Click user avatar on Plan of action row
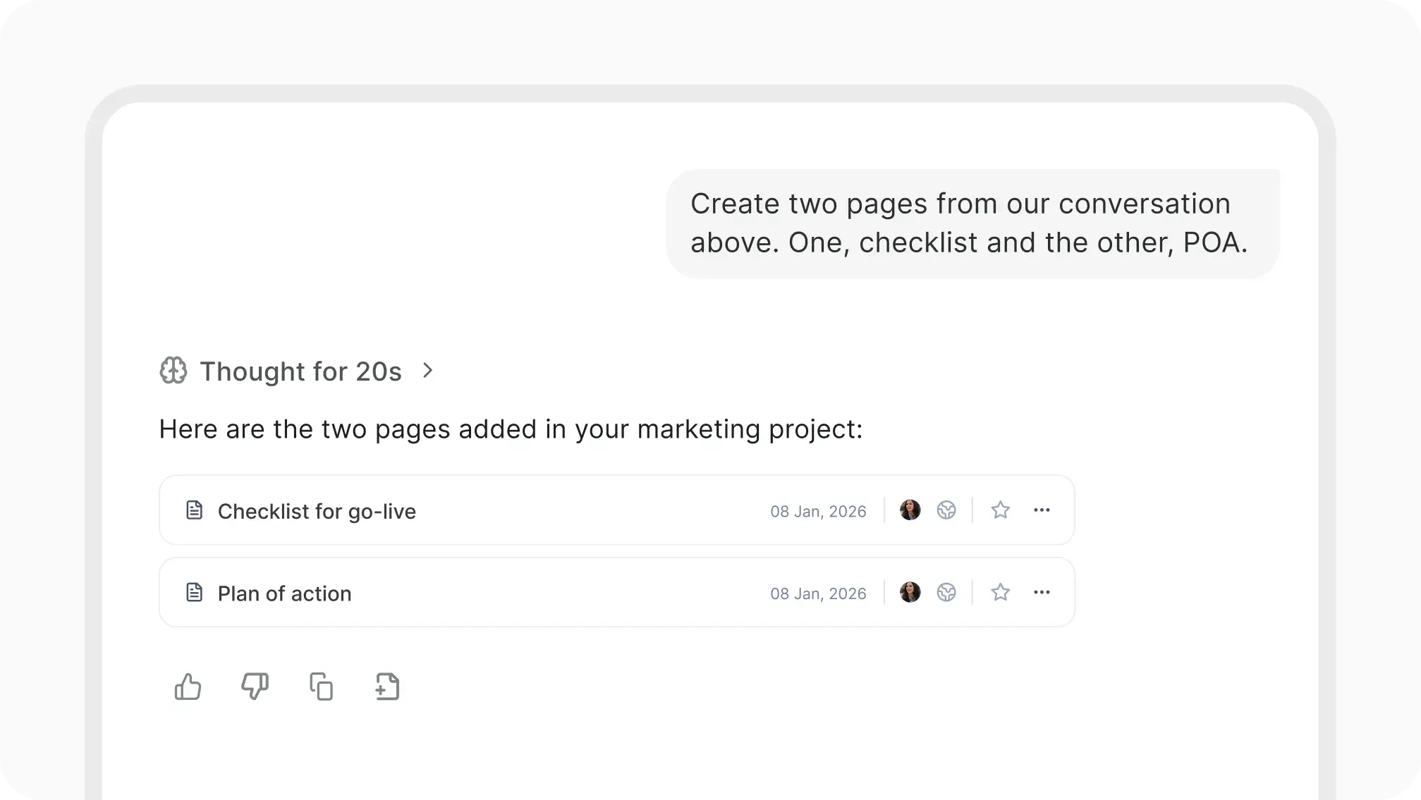The width and height of the screenshot is (1421, 800). click(x=910, y=593)
